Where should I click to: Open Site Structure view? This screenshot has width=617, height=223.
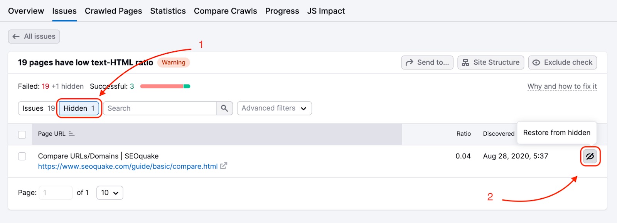click(x=491, y=63)
